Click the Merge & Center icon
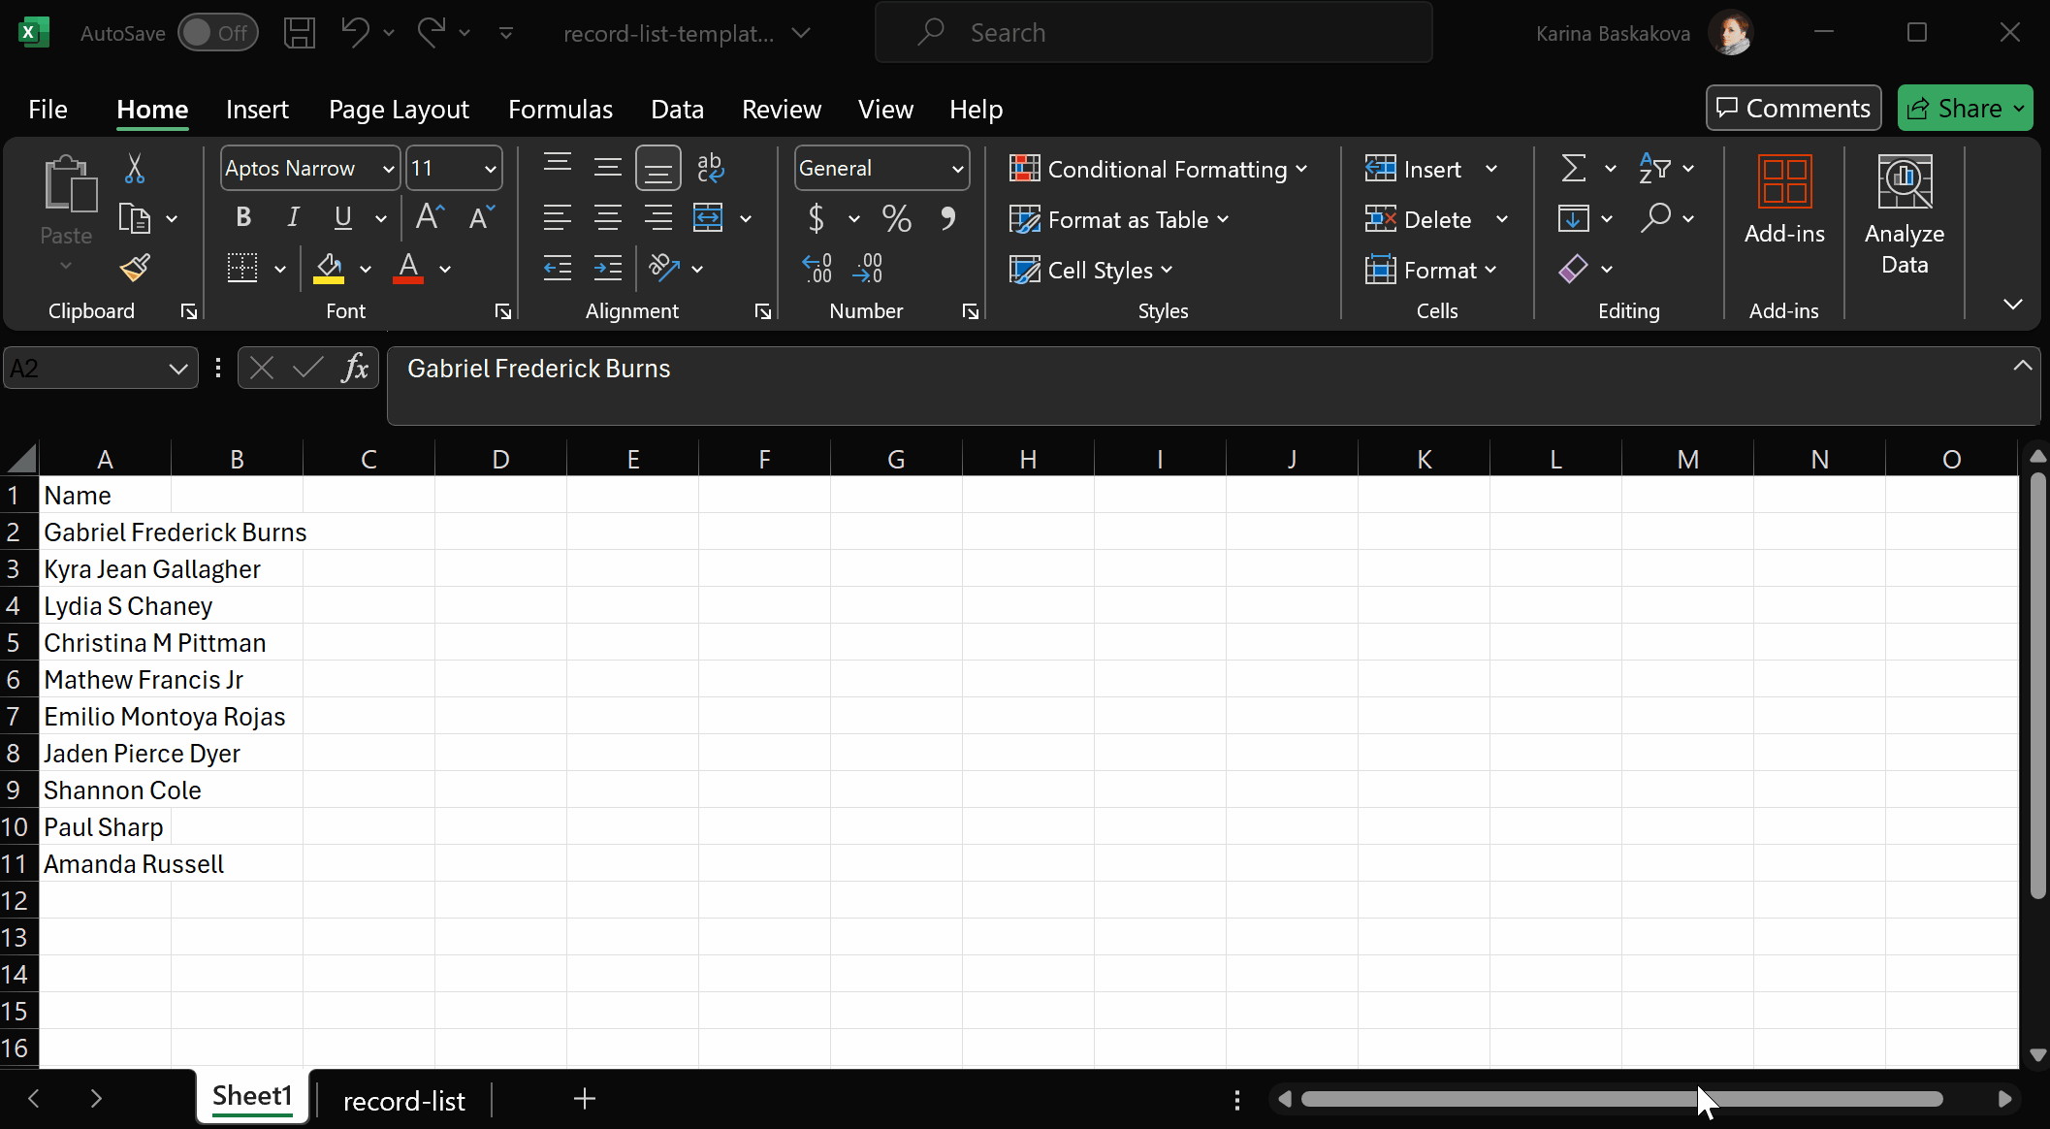This screenshot has height=1129, width=2050. (708, 218)
